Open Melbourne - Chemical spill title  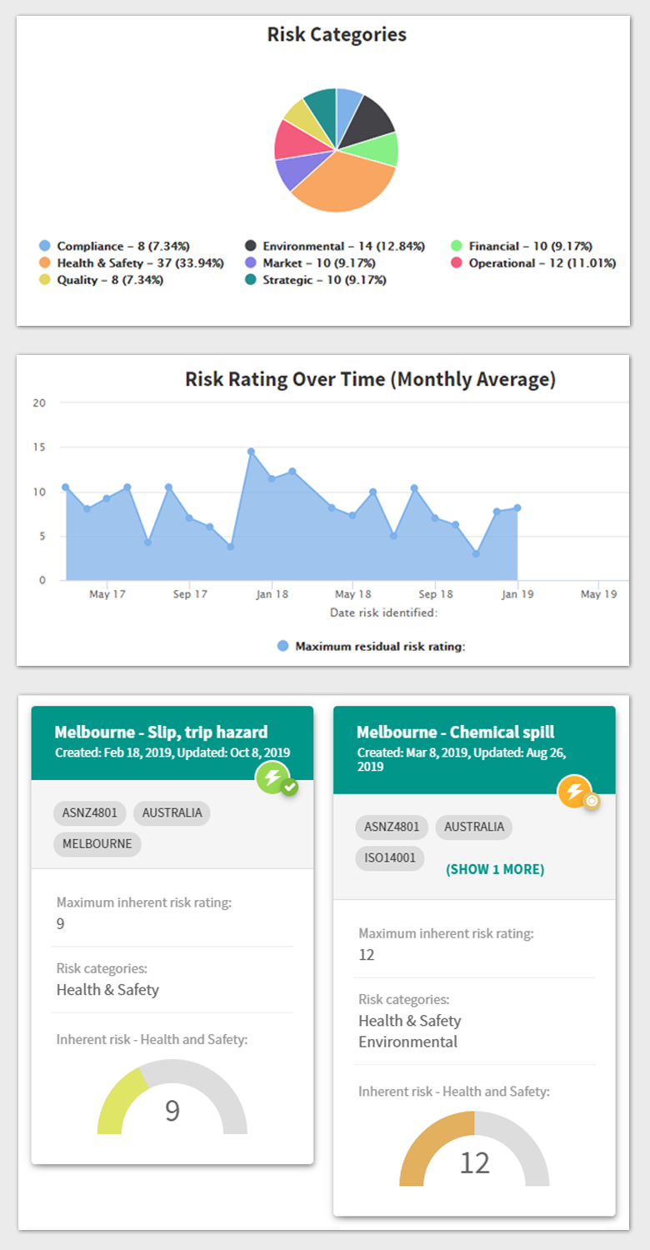click(x=455, y=732)
